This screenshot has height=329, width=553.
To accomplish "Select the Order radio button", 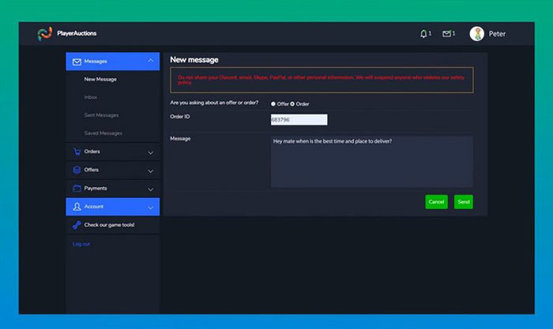I will tap(292, 104).
